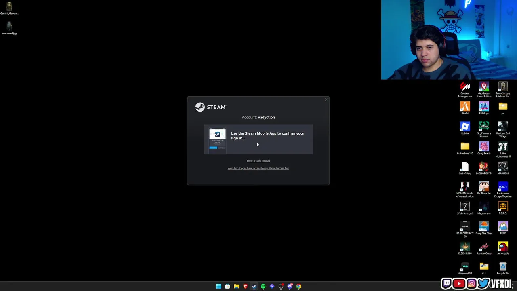Open the Windows Start menu
The height and width of the screenshot is (291, 517).
tap(219, 286)
